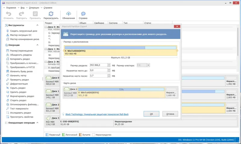Viewport: 241px width, 144px height.
Task: Launch Мастер клонирования диска
Action: pos(25,39)
